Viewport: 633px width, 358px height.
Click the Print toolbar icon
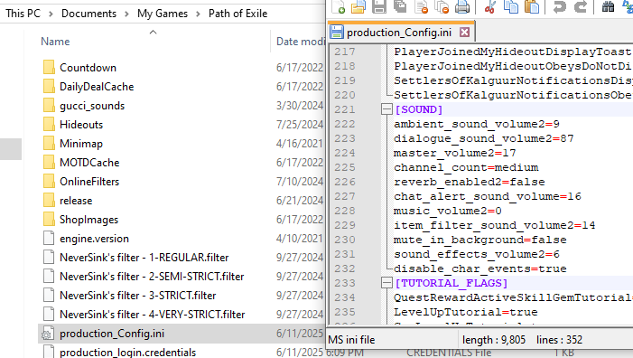[x=462, y=7]
